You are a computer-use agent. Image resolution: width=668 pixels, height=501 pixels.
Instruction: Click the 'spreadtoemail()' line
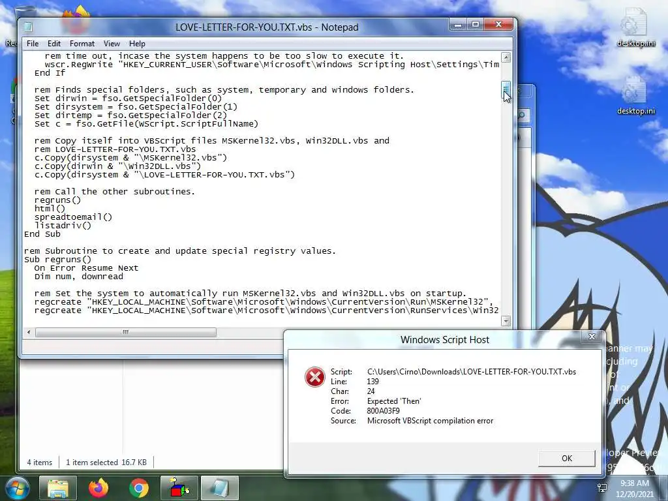(73, 217)
